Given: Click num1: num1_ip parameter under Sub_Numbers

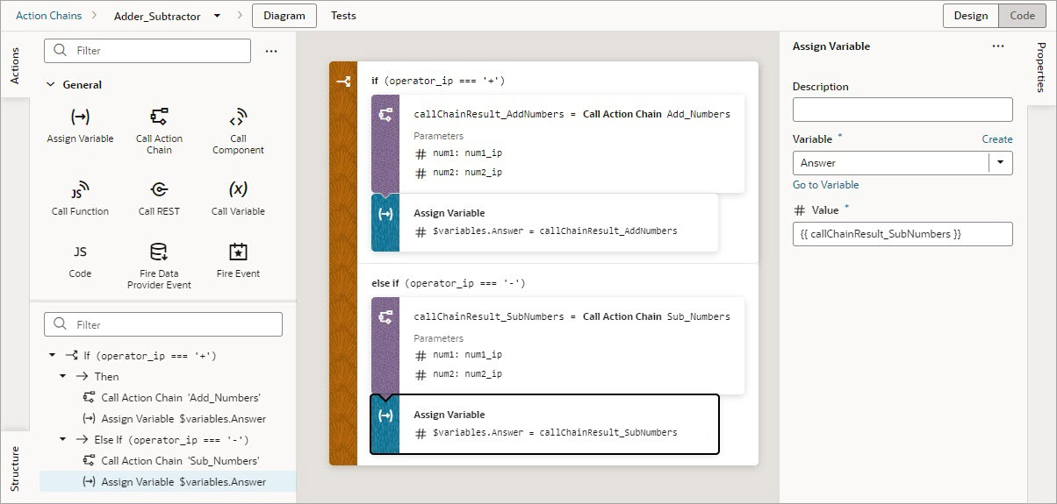Looking at the screenshot, I should pyautogui.click(x=458, y=356).
